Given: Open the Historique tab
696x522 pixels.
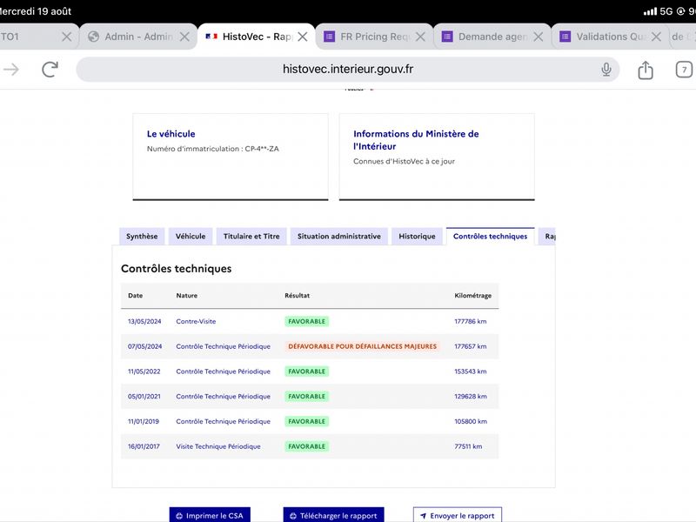Looking at the screenshot, I should pos(417,237).
